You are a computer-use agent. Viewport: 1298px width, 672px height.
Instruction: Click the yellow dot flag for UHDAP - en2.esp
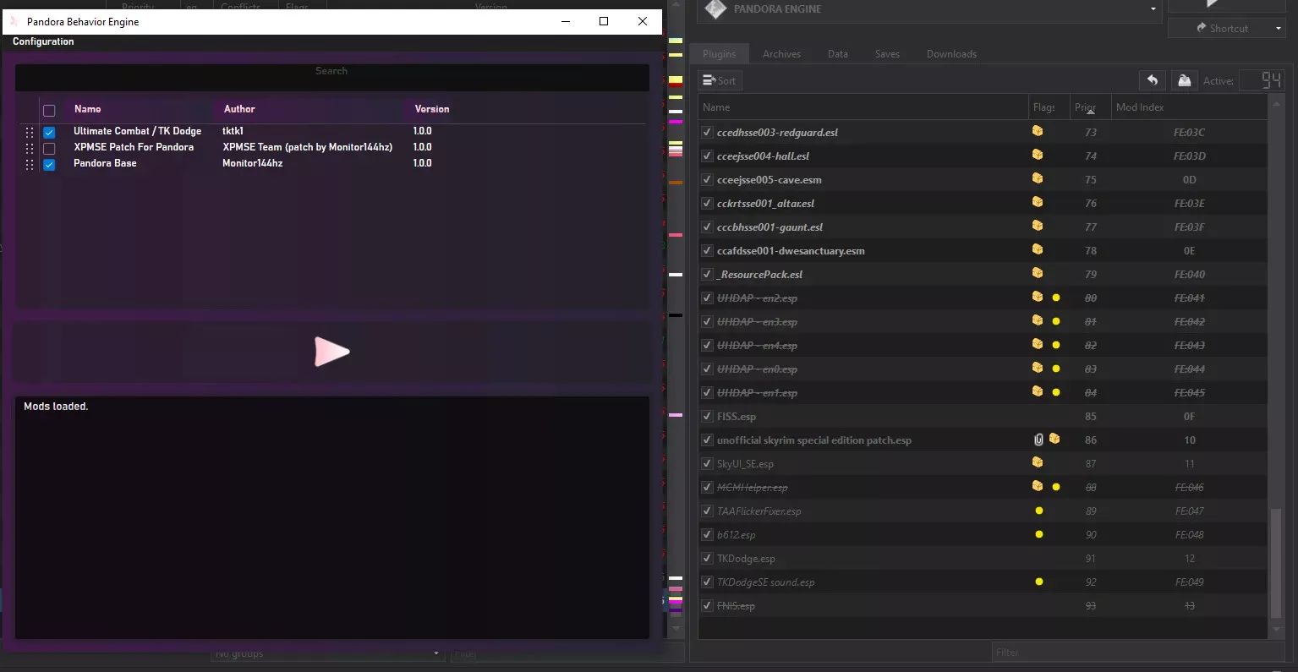click(1056, 298)
